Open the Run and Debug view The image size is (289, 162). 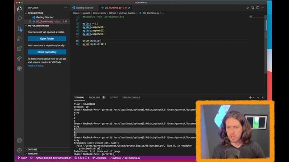pyautogui.click(x=19, y=39)
